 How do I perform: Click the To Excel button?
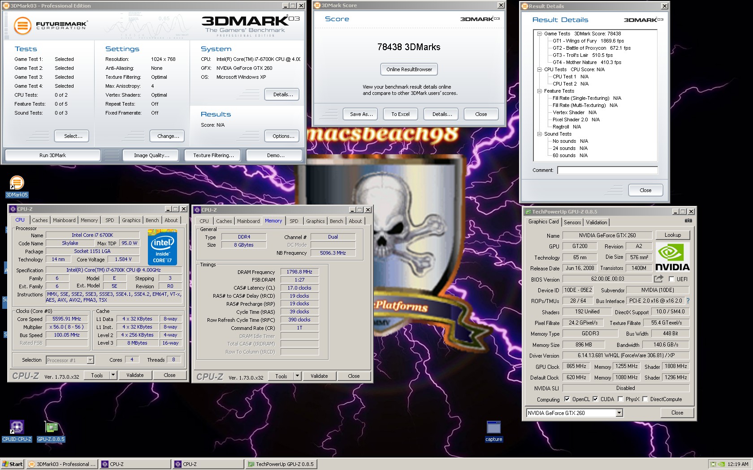[400, 114]
